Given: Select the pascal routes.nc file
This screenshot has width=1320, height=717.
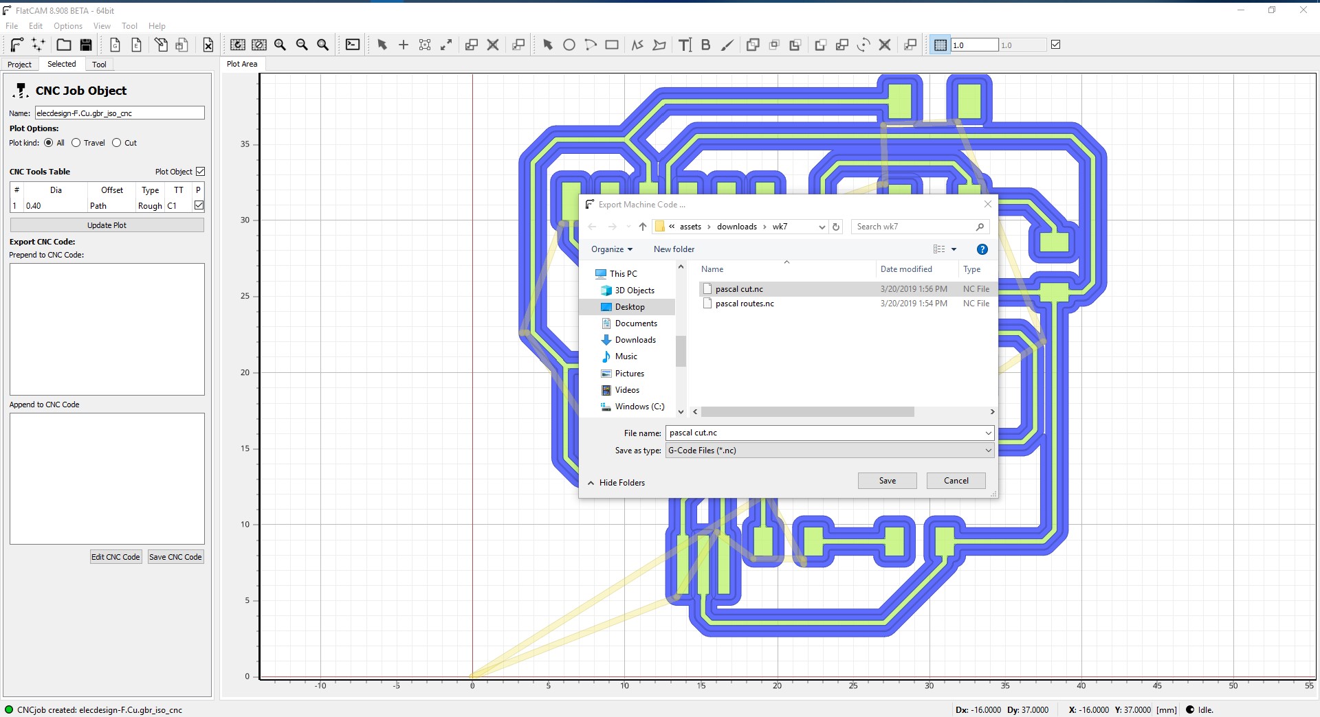Looking at the screenshot, I should tap(744, 304).
